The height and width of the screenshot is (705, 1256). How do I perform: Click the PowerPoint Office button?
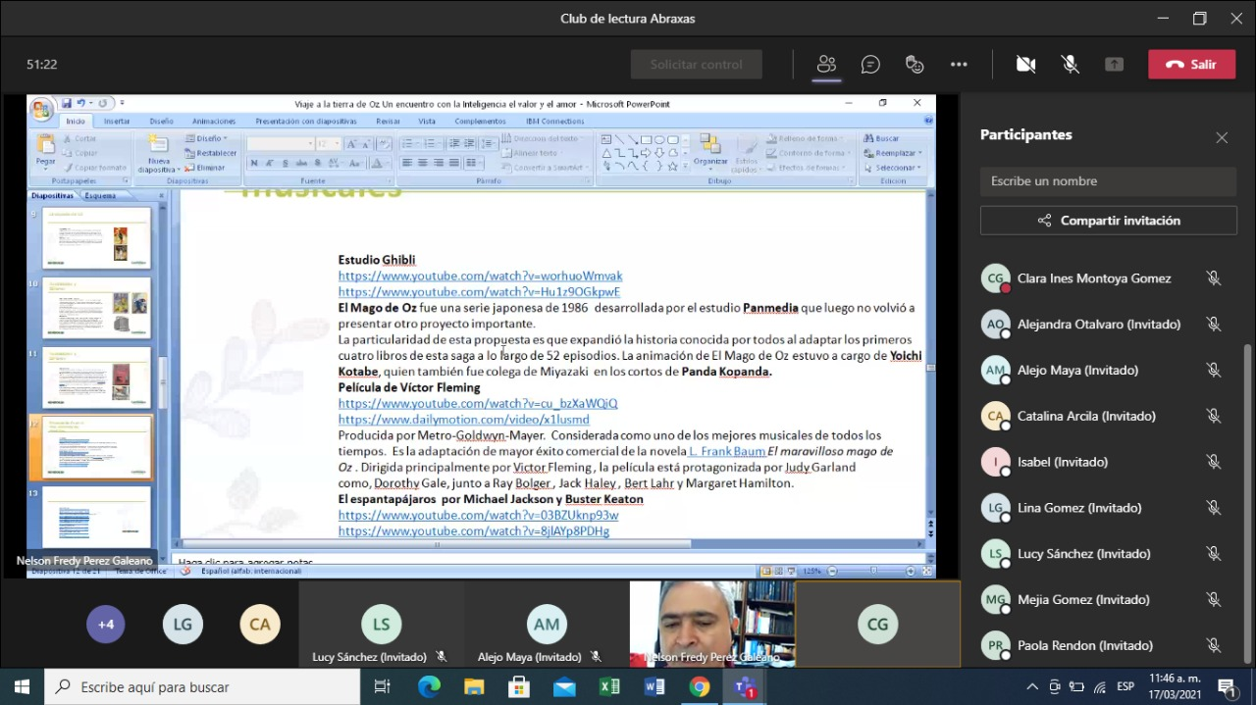tap(42, 108)
